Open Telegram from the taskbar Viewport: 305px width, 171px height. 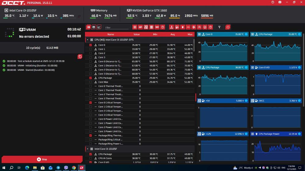(x=58, y=168)
